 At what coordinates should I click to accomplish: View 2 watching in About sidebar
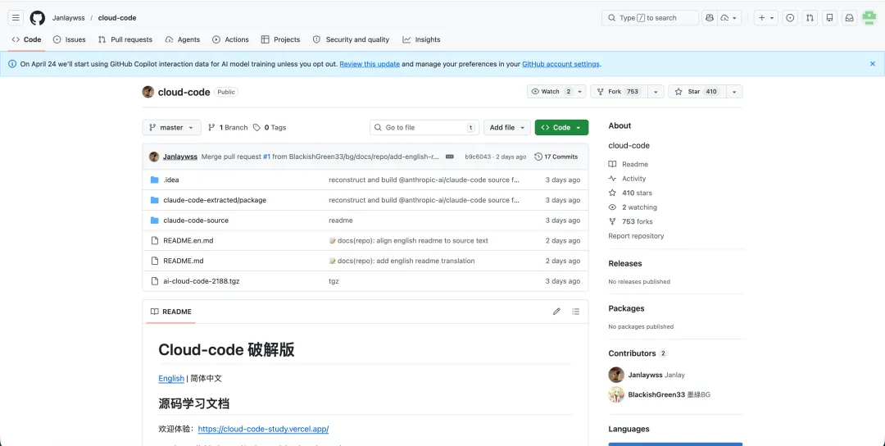[633, 207]
